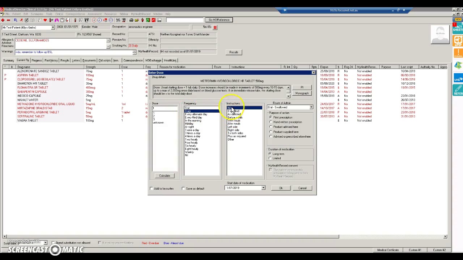The width and height of the screenshot is (463, 260).
Task: Click the Dose input field
Action: click(x=165, y=108)
